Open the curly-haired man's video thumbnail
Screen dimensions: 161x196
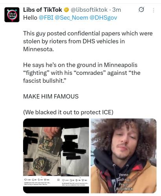coord(124,156)
